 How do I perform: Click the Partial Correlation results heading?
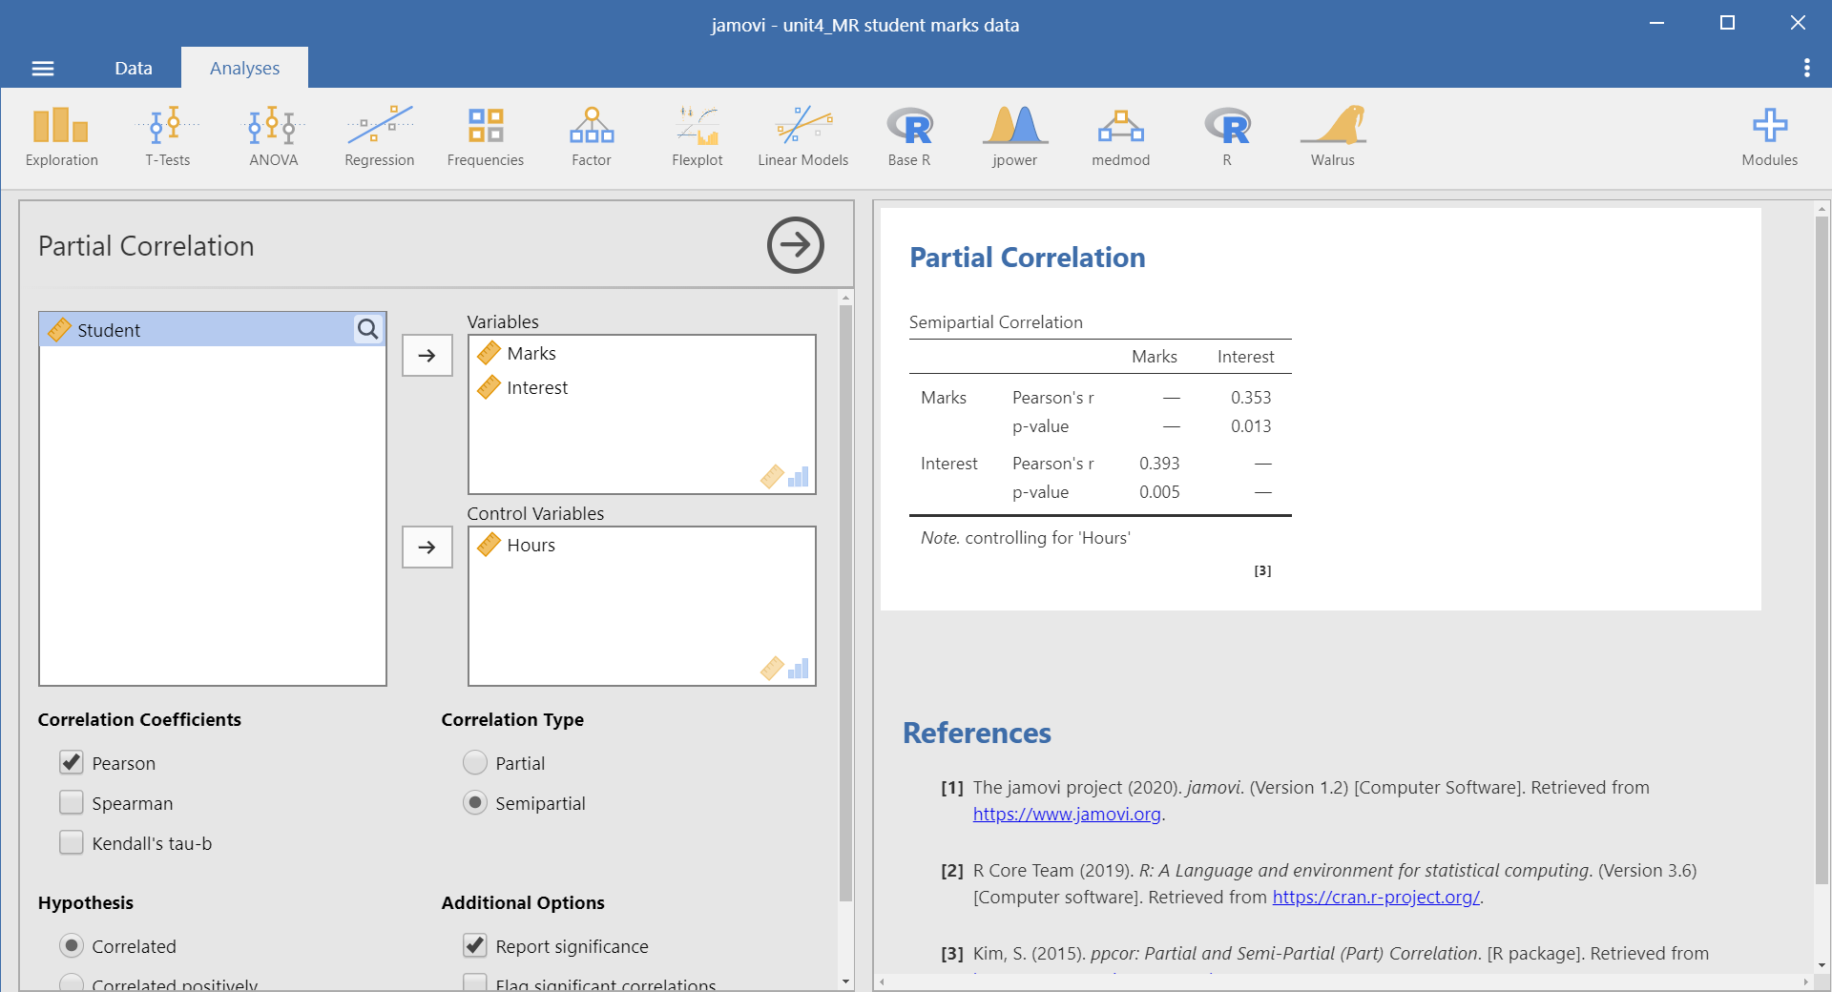pos(1028,258)
